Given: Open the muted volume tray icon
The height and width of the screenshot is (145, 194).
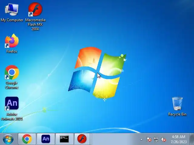Looking at the screenshot, I should click(163, 140).
